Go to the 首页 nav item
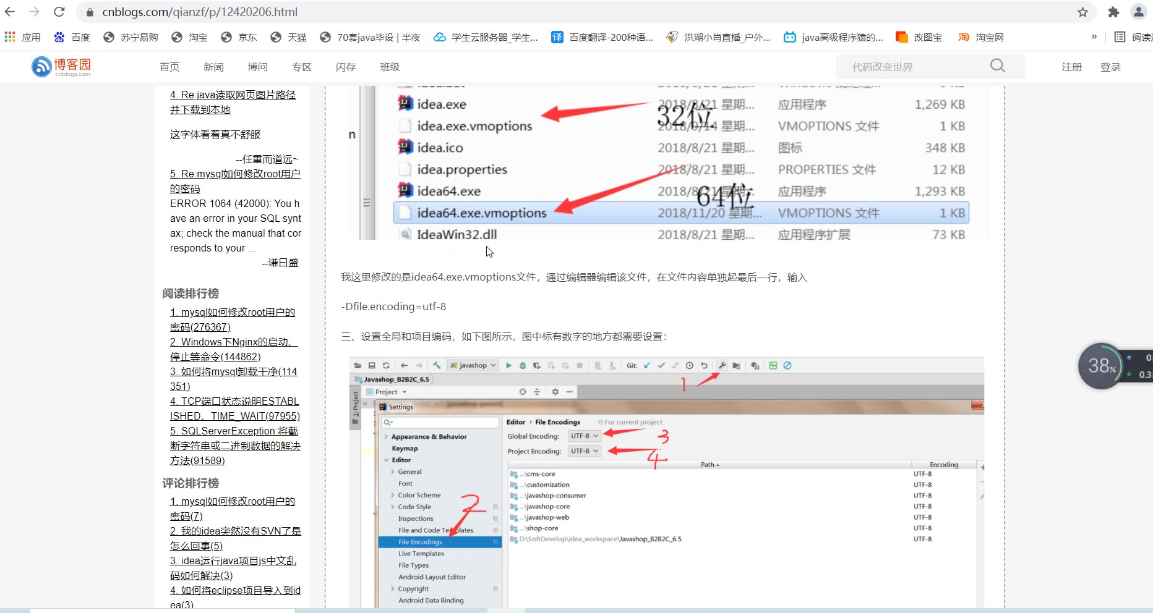 169,67
